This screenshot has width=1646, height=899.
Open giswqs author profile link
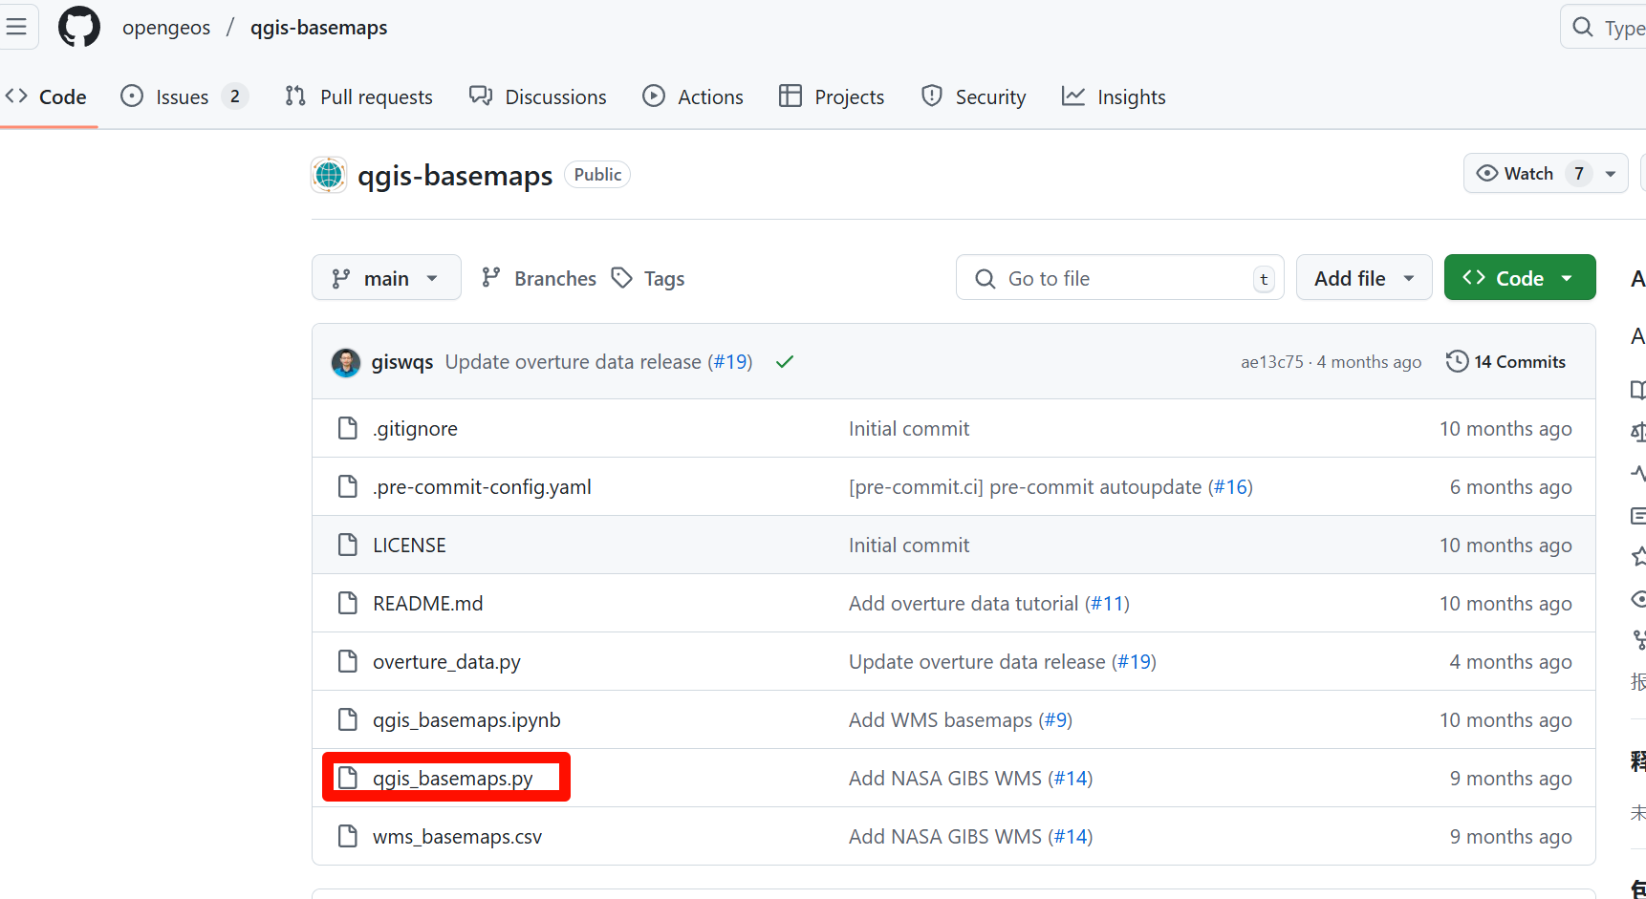402,362
